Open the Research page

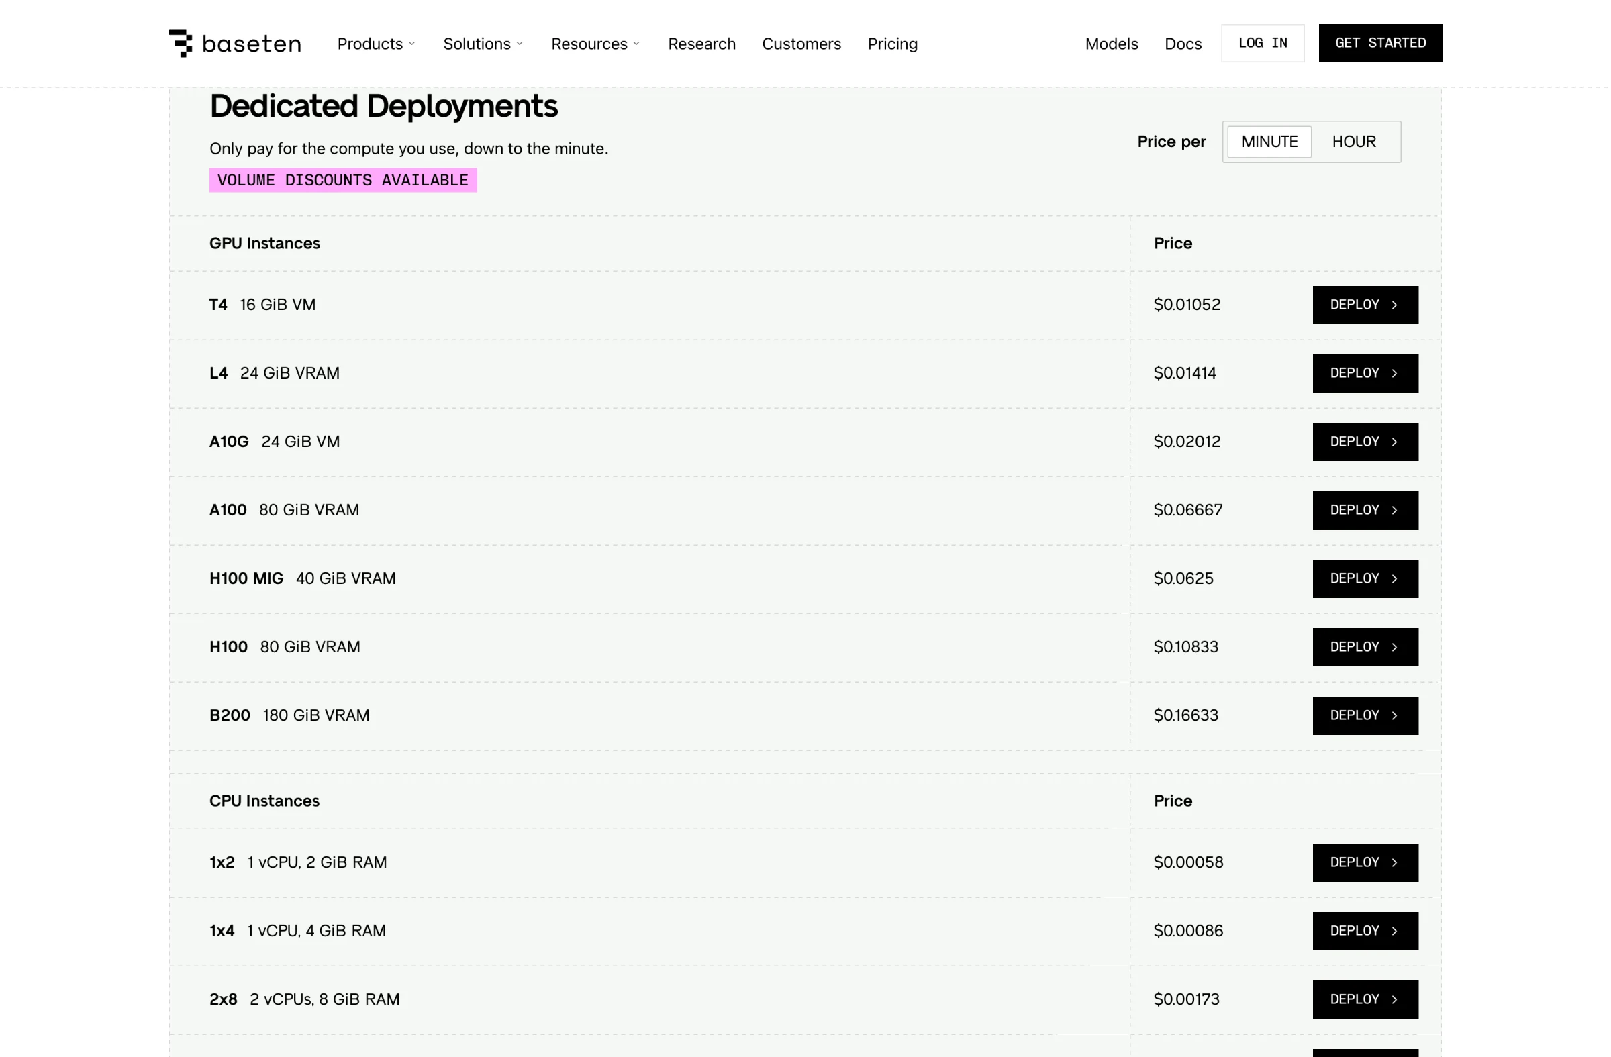pyautogui.click(x=702, y=44)
